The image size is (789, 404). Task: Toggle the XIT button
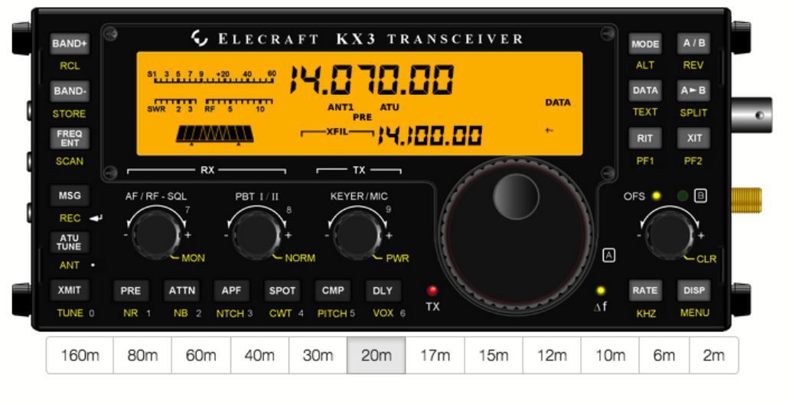[693, 138]
